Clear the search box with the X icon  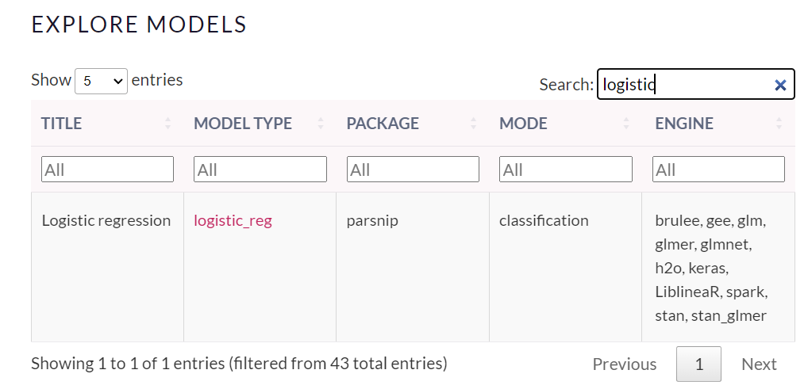(780, 85)
